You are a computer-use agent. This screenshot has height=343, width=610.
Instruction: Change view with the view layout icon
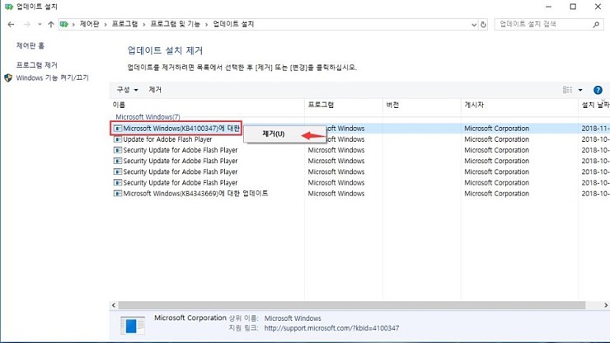(568, 90)
